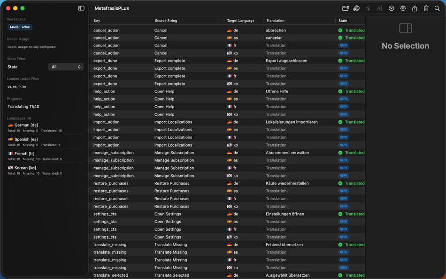Click German flag in export_done de row
Screen dimensions: 446x279
pyautogui.click(x=229, y=61)
